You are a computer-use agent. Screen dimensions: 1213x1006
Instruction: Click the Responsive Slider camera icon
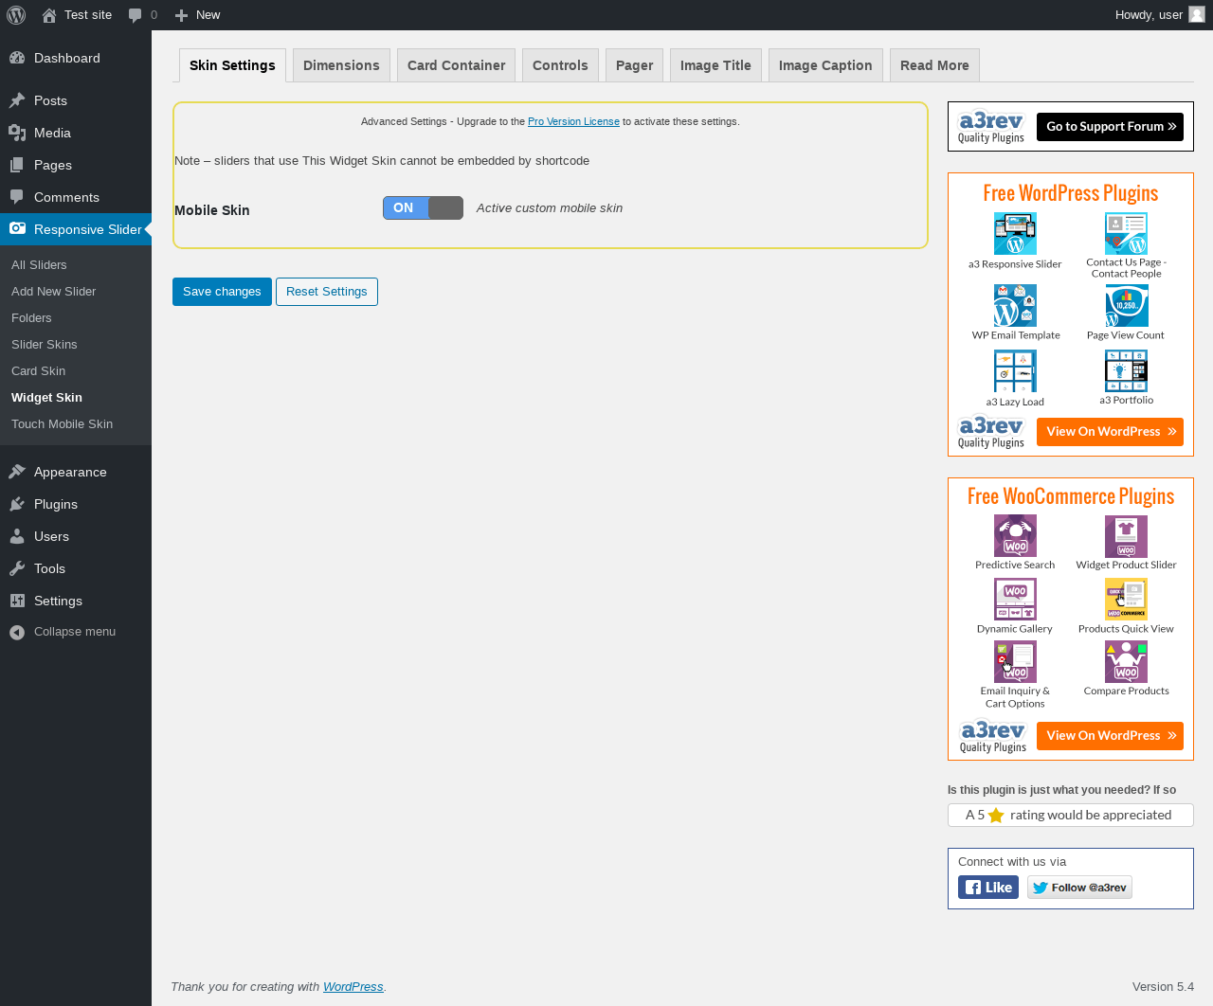coord(17,228)
